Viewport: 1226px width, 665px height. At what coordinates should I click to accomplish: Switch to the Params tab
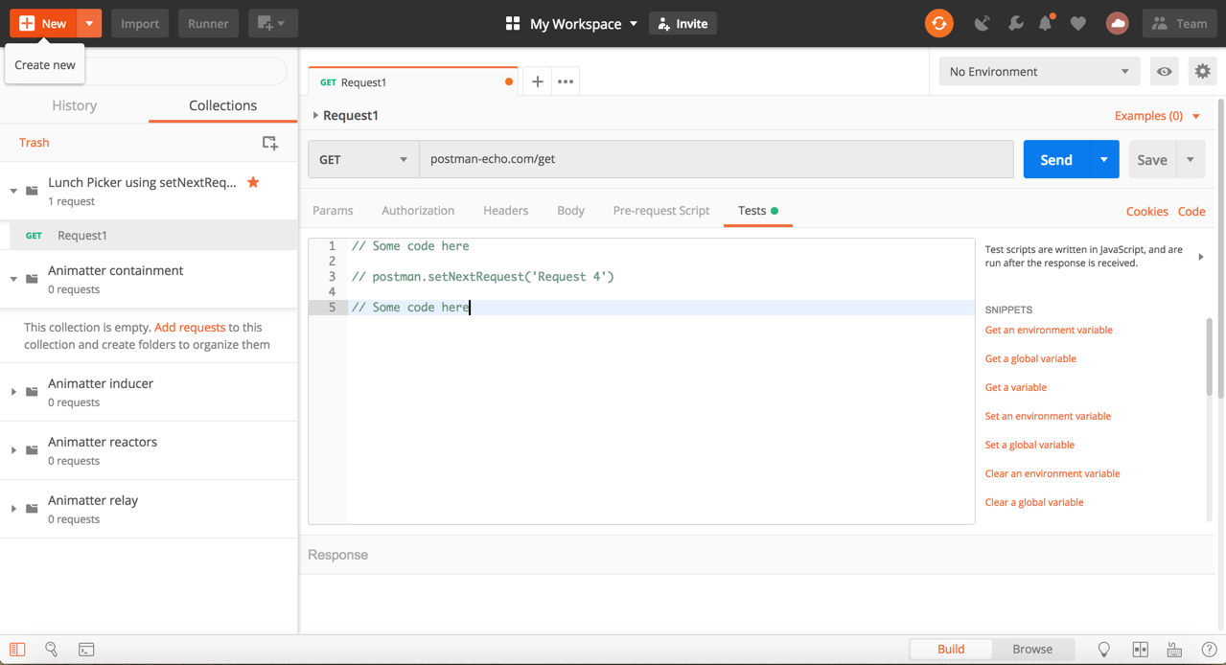coord(333,211)
